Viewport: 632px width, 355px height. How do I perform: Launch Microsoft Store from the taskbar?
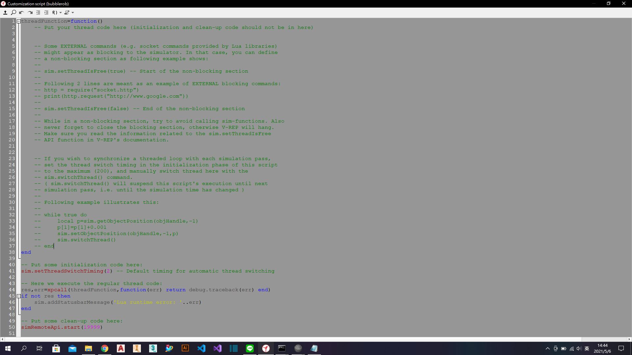pyautogui.click(x=56, y=348)
